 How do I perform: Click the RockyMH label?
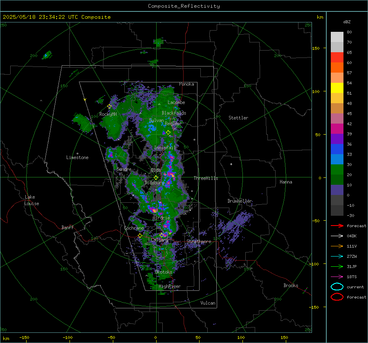[108, 114]
